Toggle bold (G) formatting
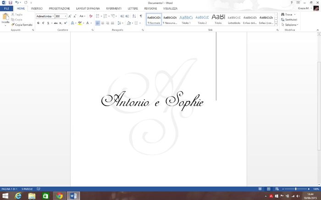The image size is (321, 200). (38, 23)
